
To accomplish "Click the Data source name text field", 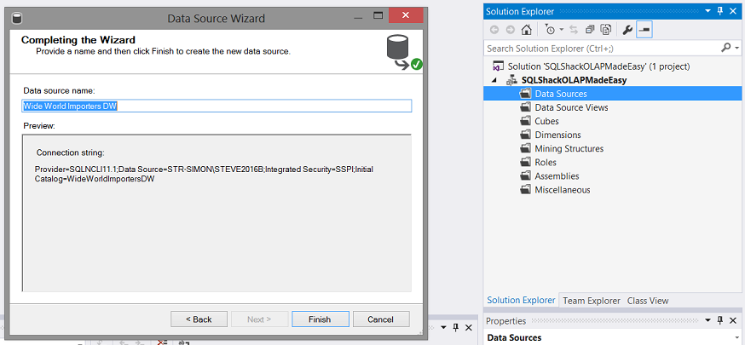I will click(217, 106).
